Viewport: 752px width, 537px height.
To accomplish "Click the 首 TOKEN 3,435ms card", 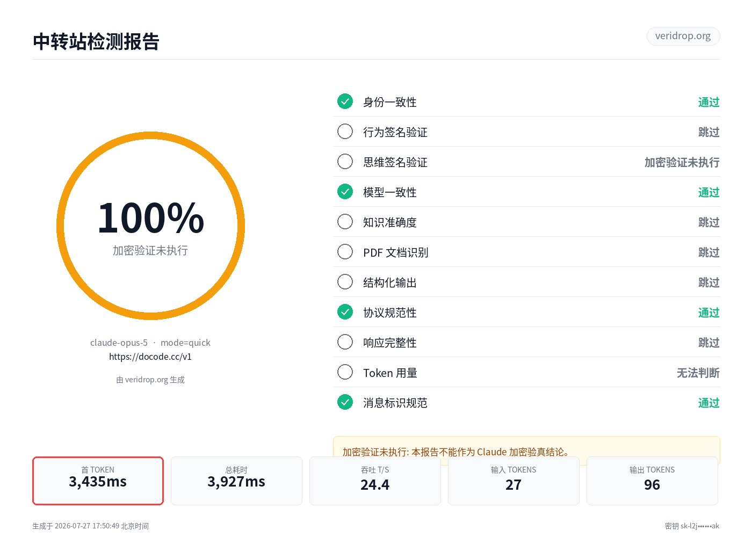I will [x=98, y=481].
